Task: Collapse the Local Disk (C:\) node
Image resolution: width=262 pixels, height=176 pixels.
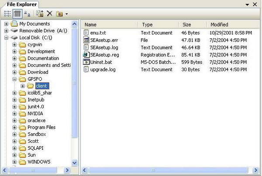Action: click(6, 38)
